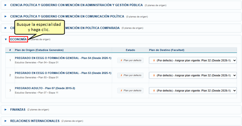Click lightning icon inside third destination dropdown
This screenshot has width=242, height=126.
[x=154, y=91]
